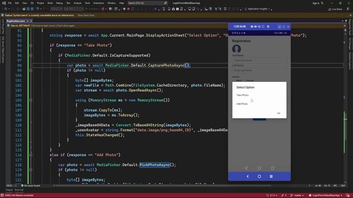Image resolution: width=353 pixels, height=198 pixels.
Task: Open the solution configuration dropdown
Action: [x=56, y=9]
